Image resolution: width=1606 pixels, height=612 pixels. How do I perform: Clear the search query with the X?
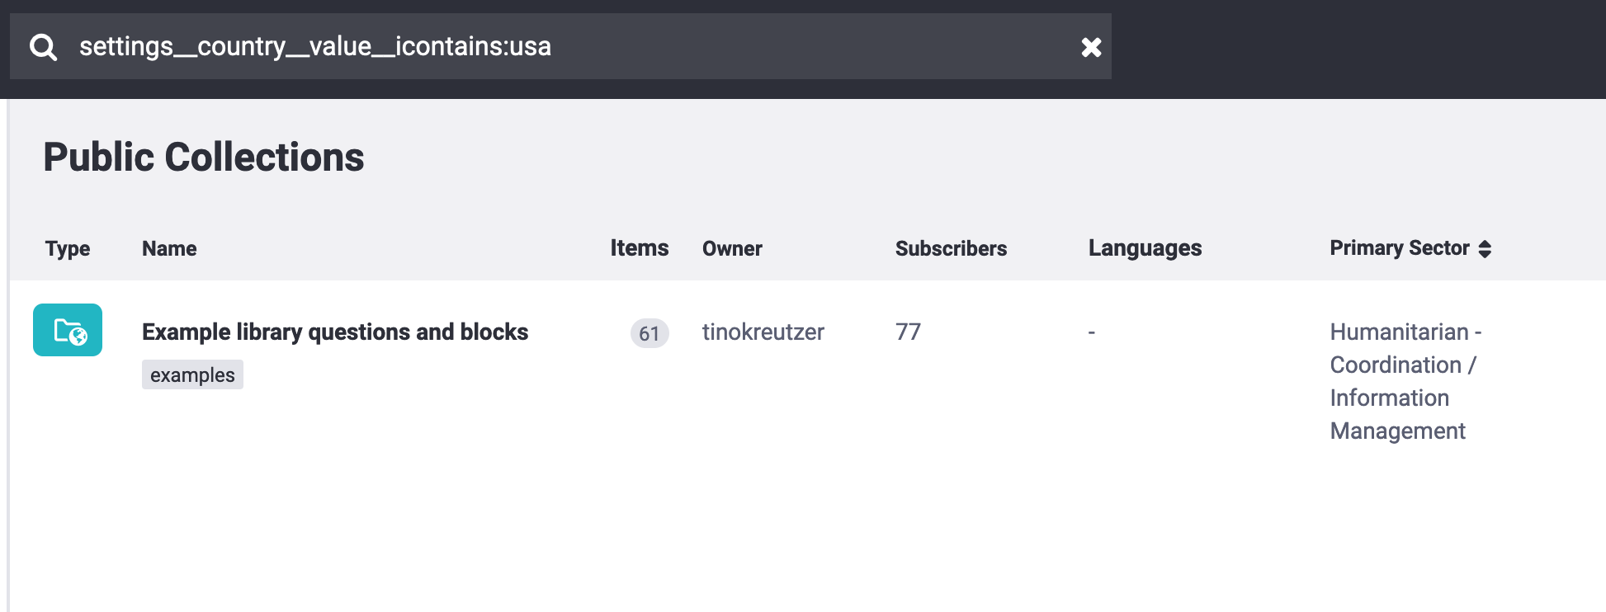point(1091,47)
